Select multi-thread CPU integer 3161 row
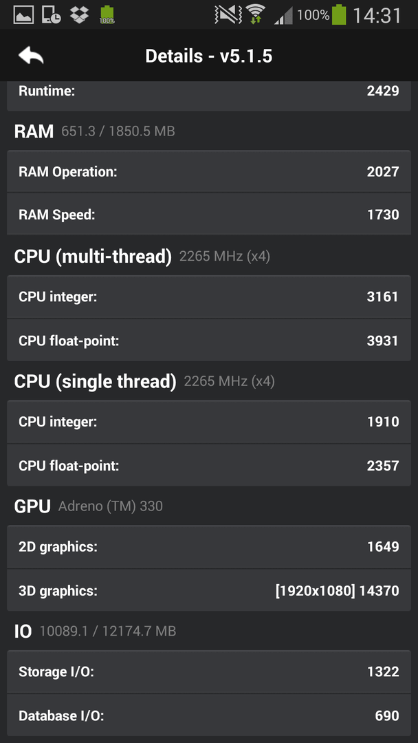The height and width of the screenshot is (743, 418). coord(209,297)
